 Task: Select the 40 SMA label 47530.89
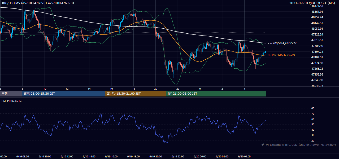281,55
